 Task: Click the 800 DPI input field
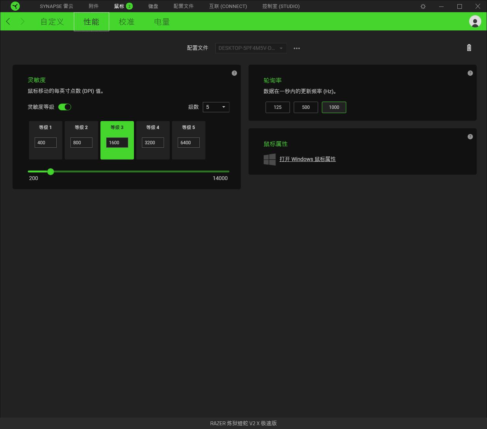[81, 142]
